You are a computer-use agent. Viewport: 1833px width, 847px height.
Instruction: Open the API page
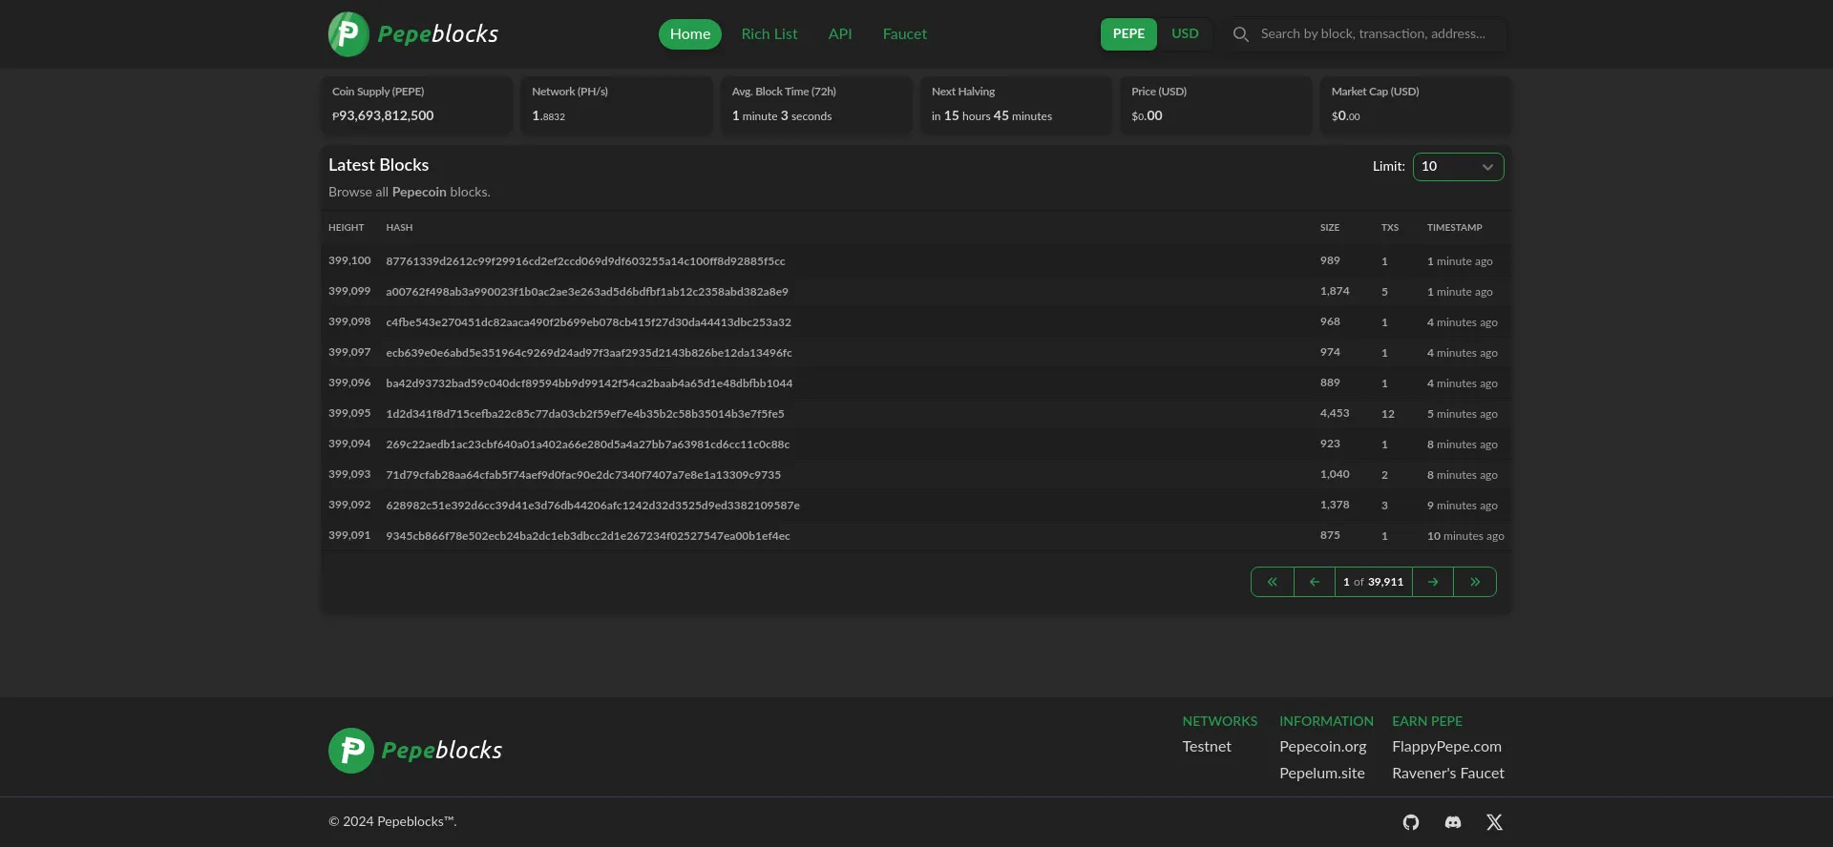point(840,34)
